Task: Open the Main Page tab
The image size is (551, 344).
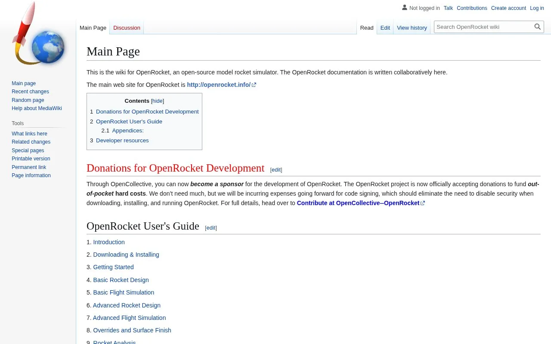Action: coord(93,28)
